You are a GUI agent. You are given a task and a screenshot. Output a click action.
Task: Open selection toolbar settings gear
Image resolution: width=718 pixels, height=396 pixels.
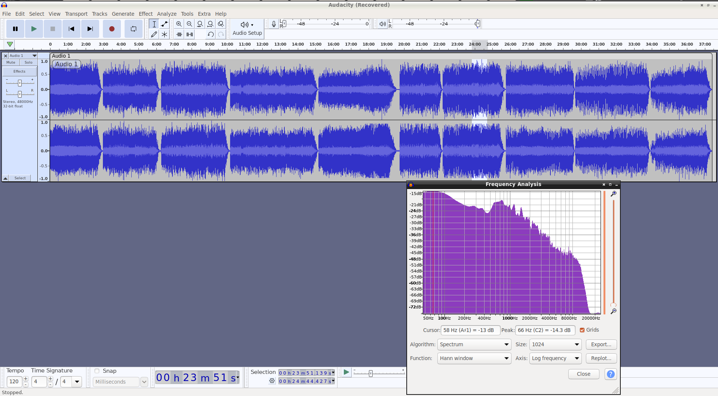point(272,381)
